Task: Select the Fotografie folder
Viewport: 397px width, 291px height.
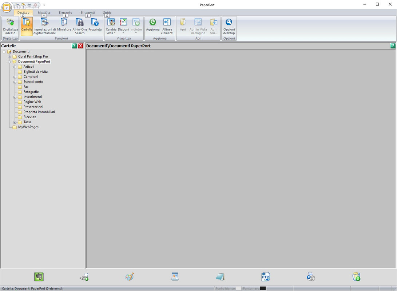Action: tap(31, 92)
